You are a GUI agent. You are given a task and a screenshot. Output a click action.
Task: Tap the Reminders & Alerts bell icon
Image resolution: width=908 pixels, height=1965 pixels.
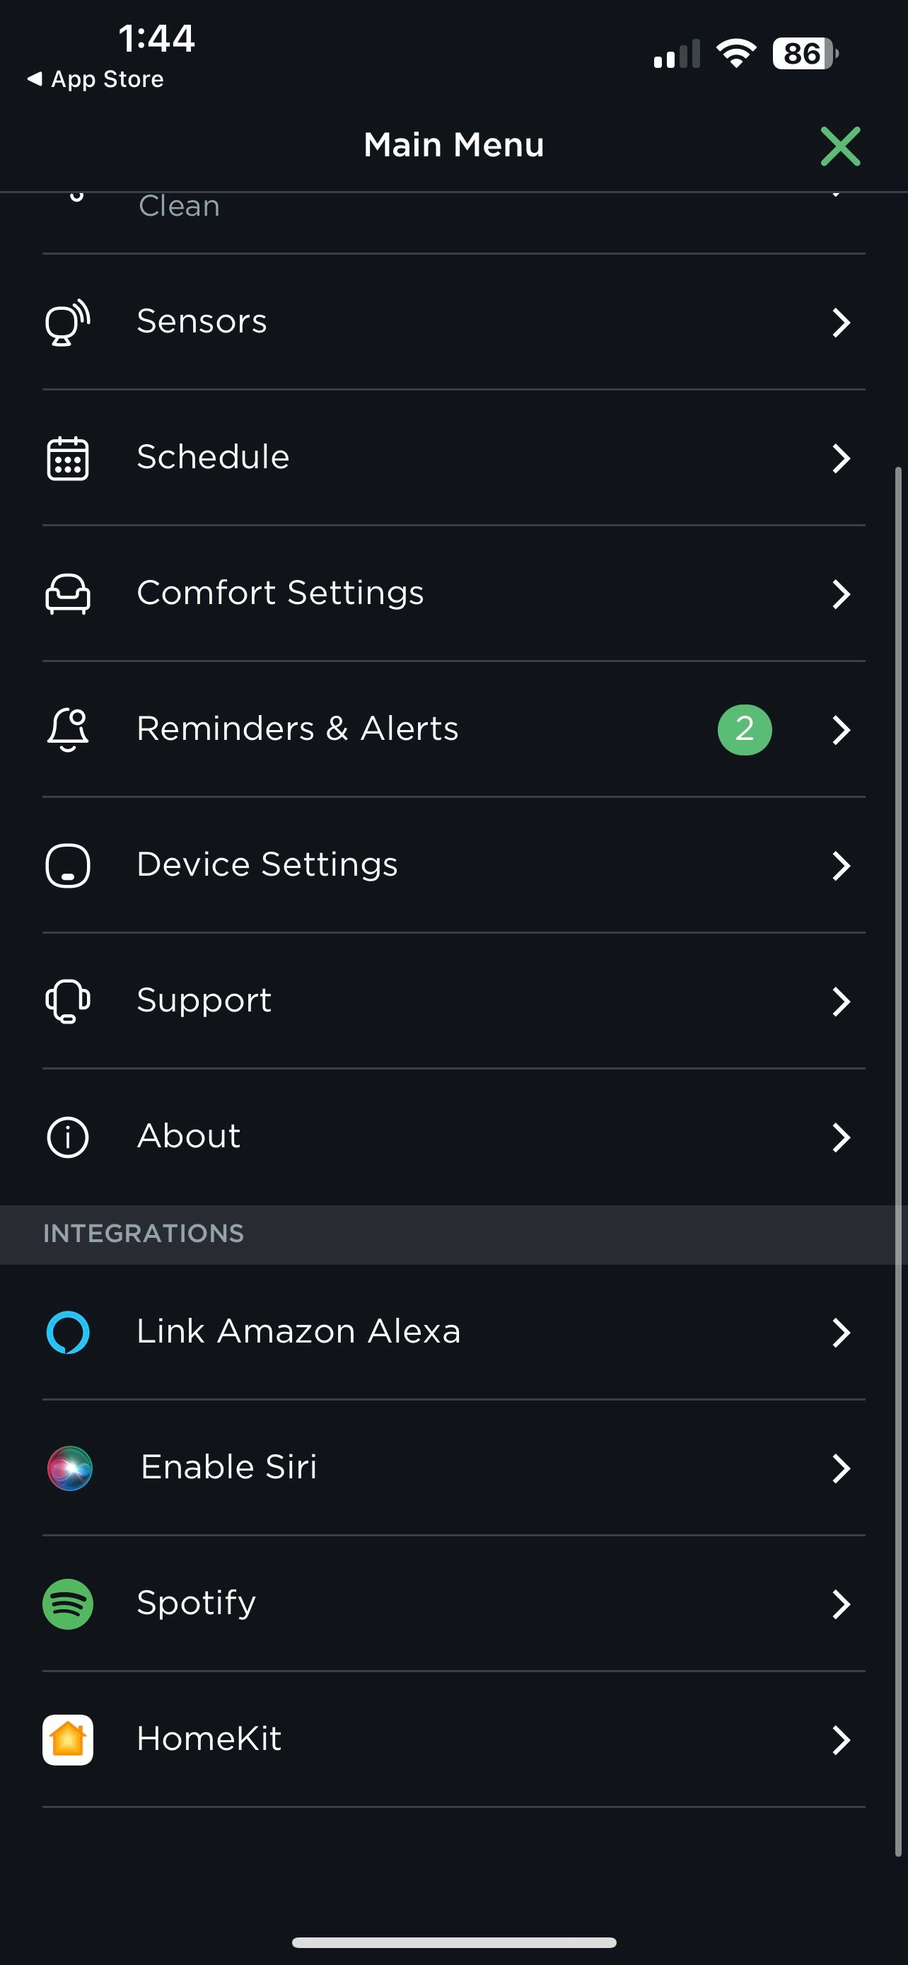(x=67, y=729)
